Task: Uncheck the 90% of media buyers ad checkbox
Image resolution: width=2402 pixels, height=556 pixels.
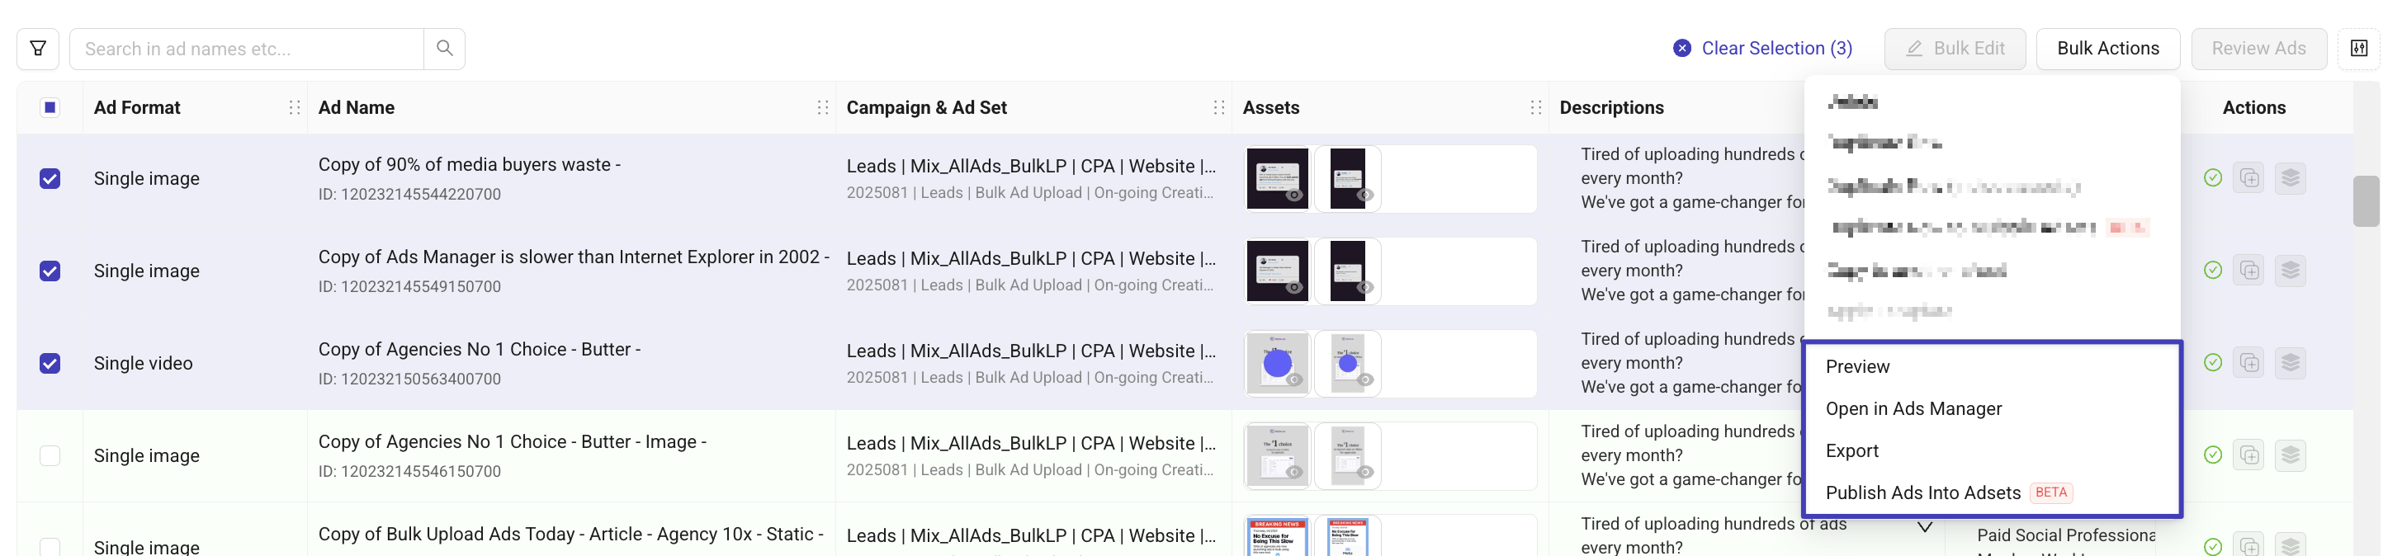Action: point(50,179)
